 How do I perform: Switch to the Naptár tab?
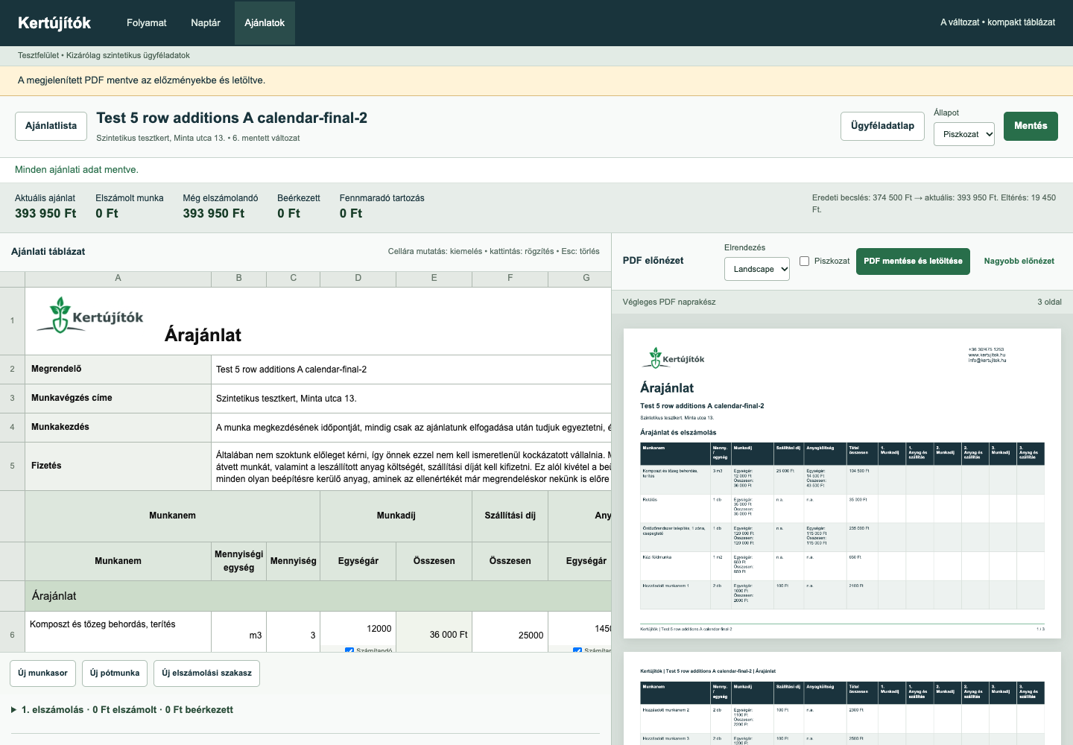(x=206, y=23)
